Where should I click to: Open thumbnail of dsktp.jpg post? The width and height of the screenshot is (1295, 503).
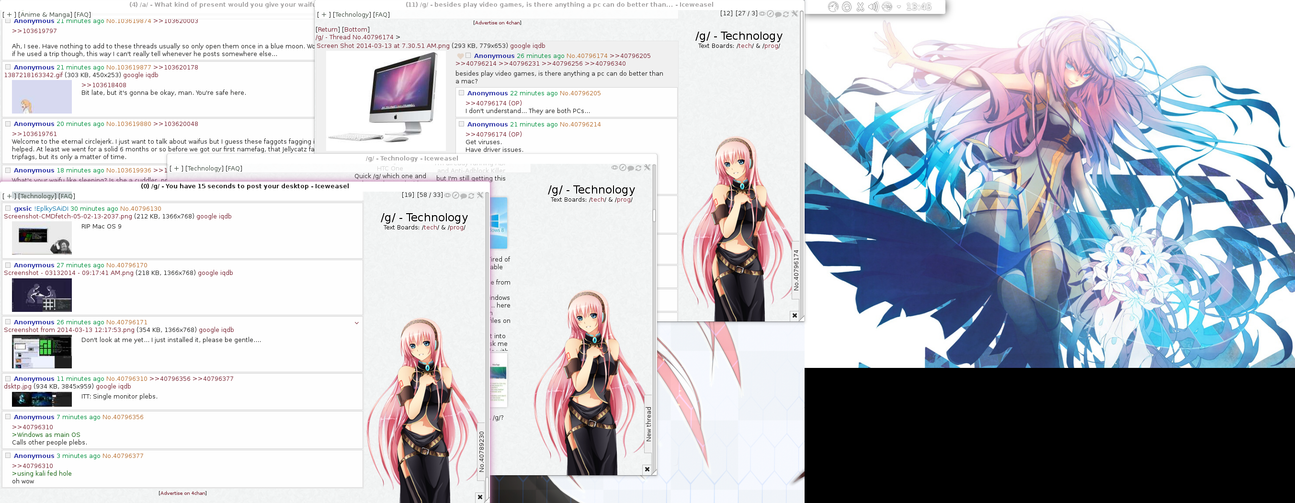42,400
